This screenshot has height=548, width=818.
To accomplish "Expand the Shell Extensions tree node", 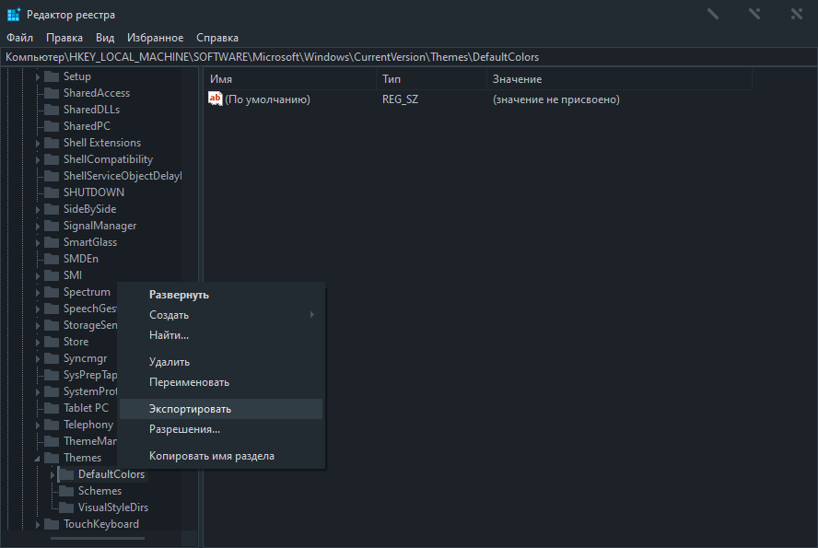I will point(38,143).
